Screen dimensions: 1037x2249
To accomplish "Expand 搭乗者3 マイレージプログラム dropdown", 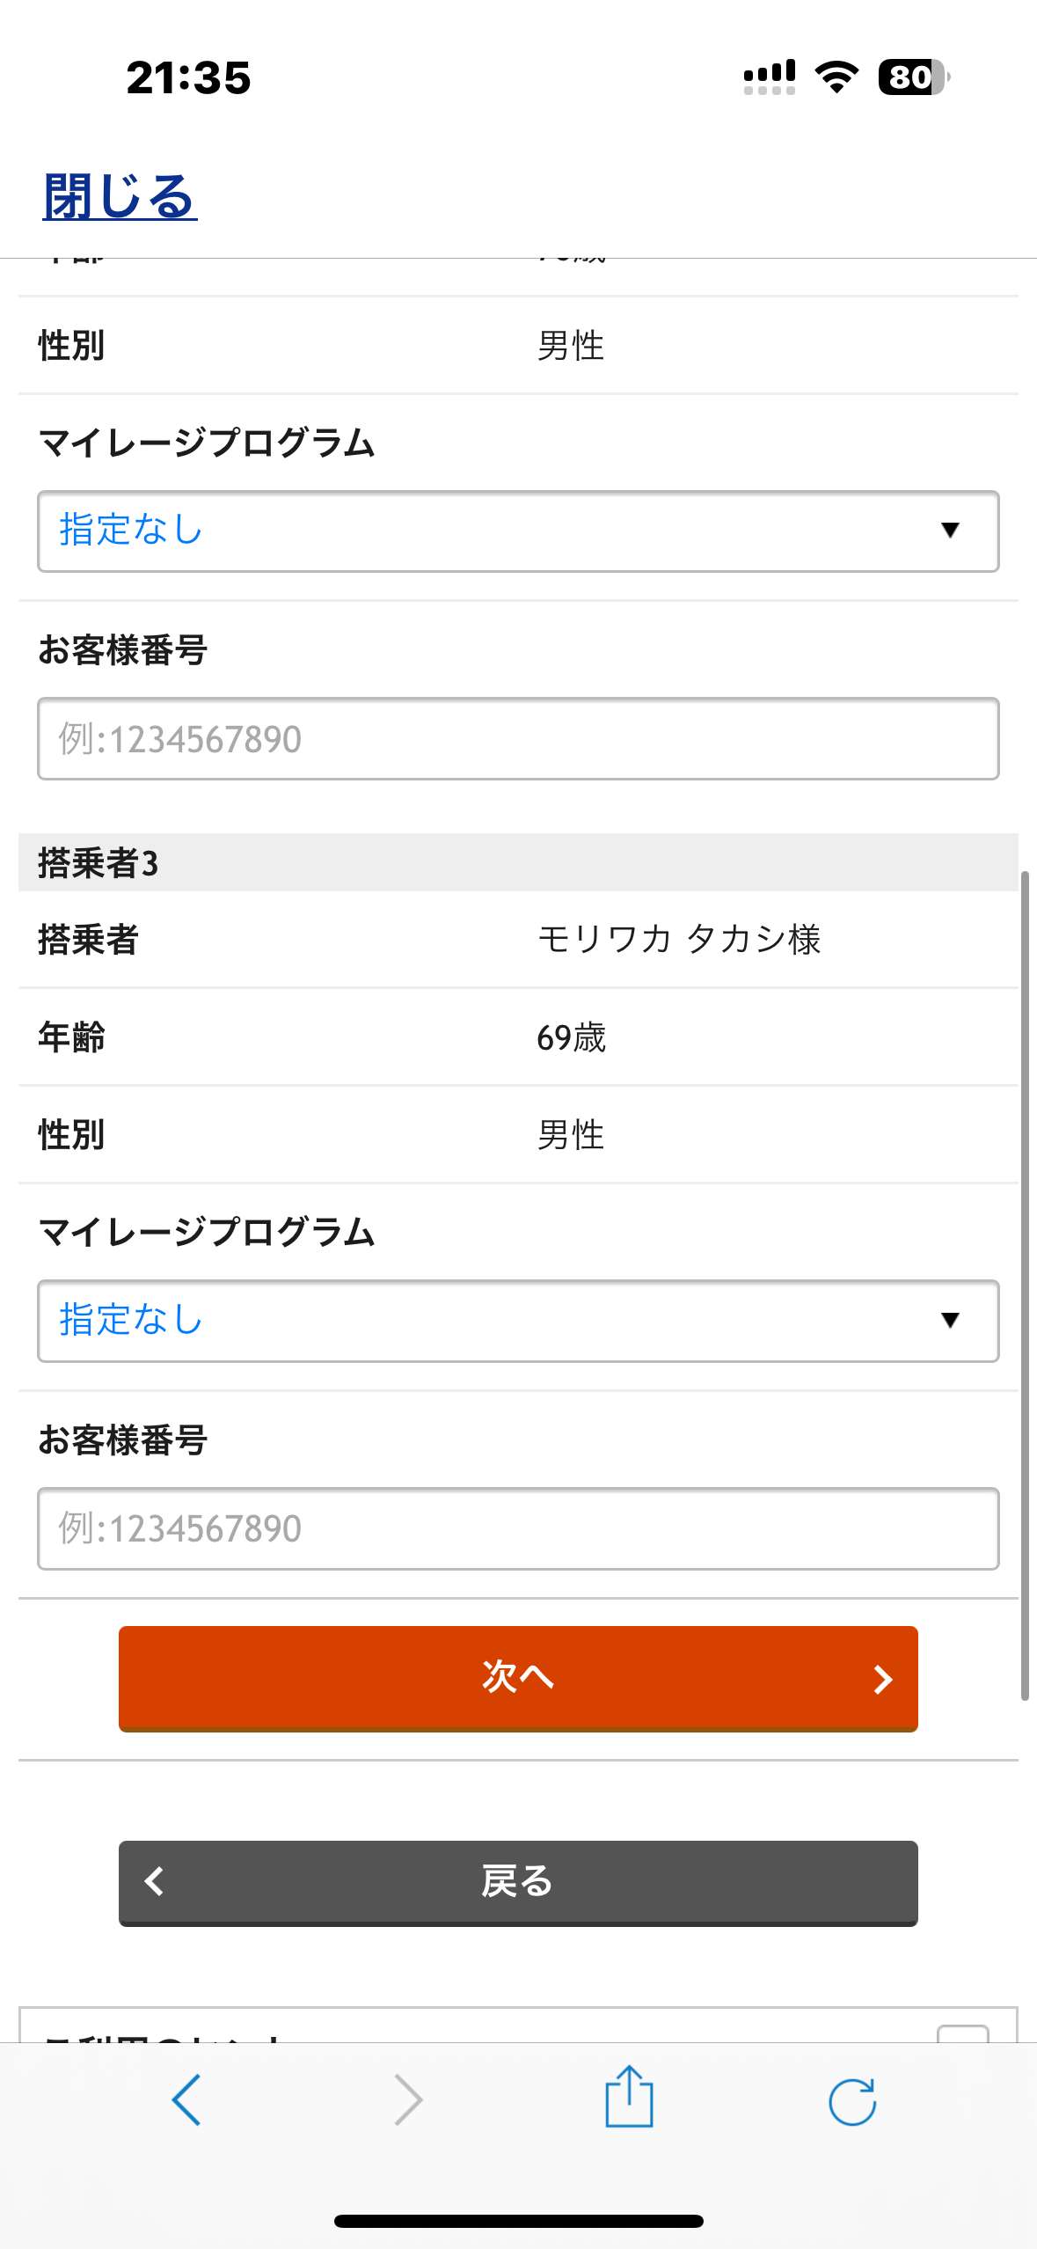I will tap(517, 1321).
